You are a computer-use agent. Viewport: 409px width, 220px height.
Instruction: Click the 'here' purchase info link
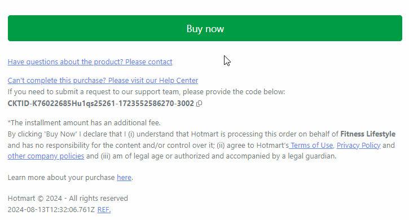(x=124, y=178)
